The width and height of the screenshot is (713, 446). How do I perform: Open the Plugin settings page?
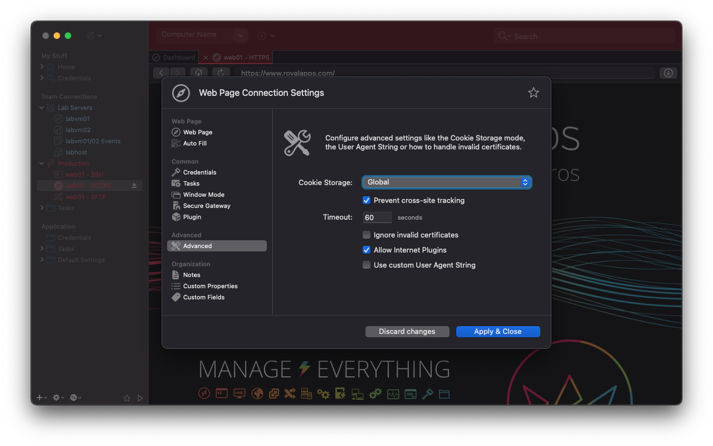click(192, 217)
